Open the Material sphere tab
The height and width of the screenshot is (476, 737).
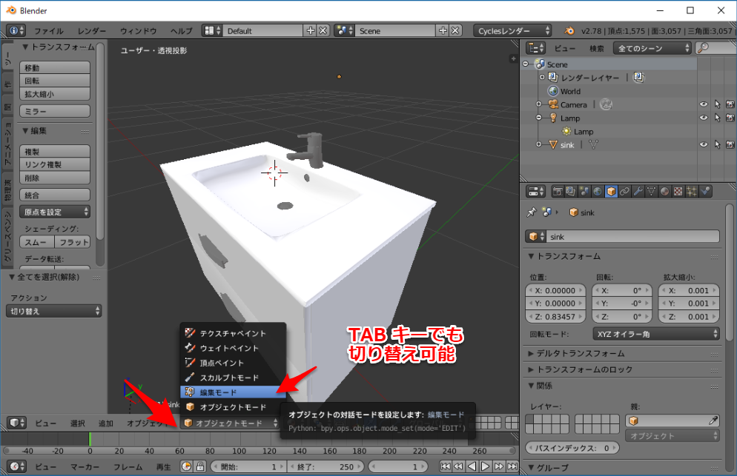664,191
